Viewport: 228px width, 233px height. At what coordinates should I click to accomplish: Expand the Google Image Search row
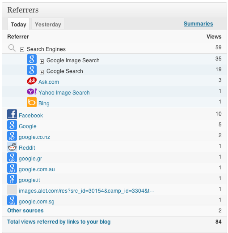click(x=42, y=61)
